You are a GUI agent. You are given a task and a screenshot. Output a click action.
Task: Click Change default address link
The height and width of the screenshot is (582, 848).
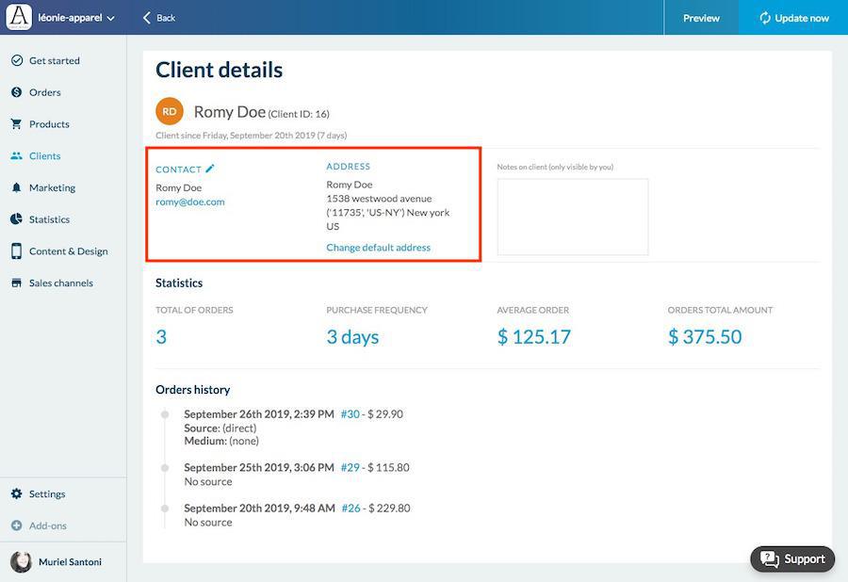(378, 248)
